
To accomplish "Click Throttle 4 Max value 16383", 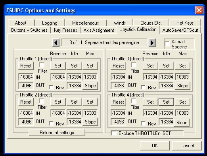I will click(x=182, y=113).
